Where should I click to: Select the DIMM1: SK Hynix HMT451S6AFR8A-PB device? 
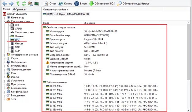(66, 14)
